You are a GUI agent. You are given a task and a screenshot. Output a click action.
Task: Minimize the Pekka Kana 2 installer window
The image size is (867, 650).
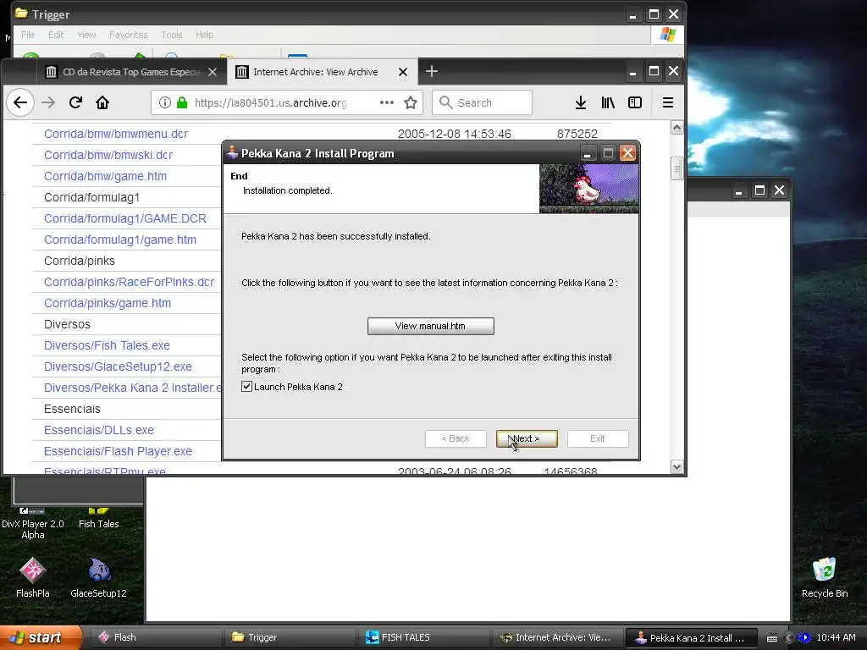click(588, 153)
